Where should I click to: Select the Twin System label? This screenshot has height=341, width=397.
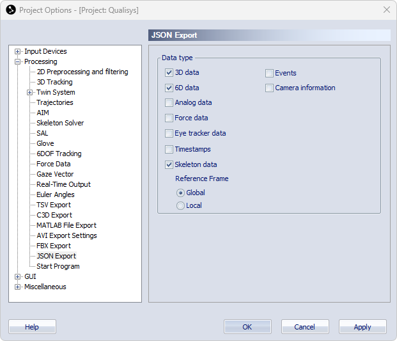56,93
